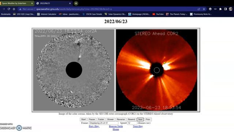Click the Start animation button

tap(83, 120)
